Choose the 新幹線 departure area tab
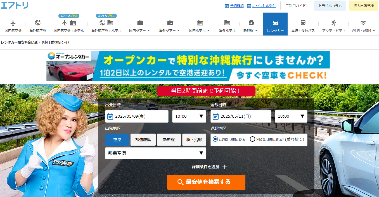 click(x=169, y=140)
